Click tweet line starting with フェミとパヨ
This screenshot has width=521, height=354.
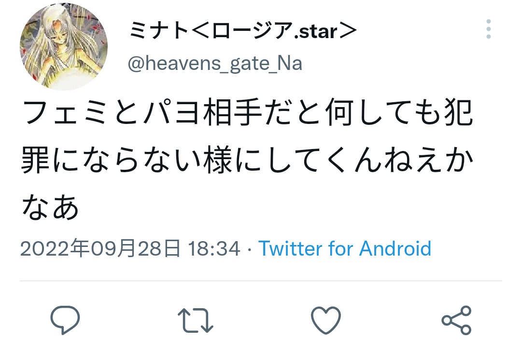[247, 112]
